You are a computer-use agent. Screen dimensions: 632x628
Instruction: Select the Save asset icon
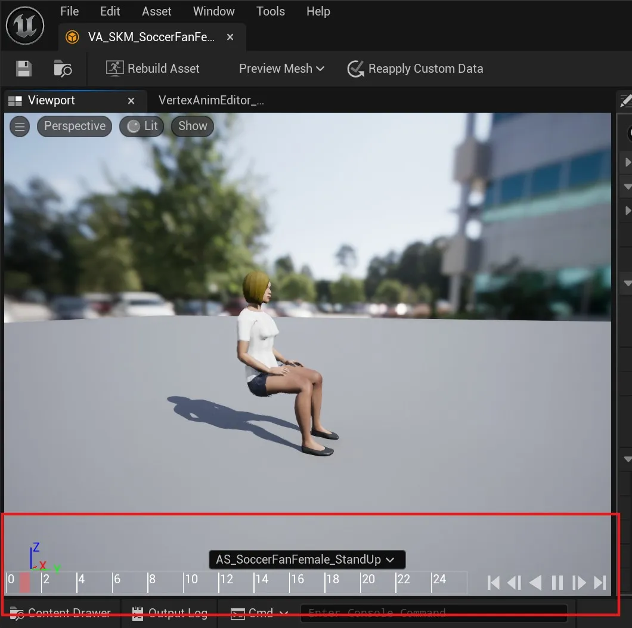pyautogui.click(x=23, y=69)
